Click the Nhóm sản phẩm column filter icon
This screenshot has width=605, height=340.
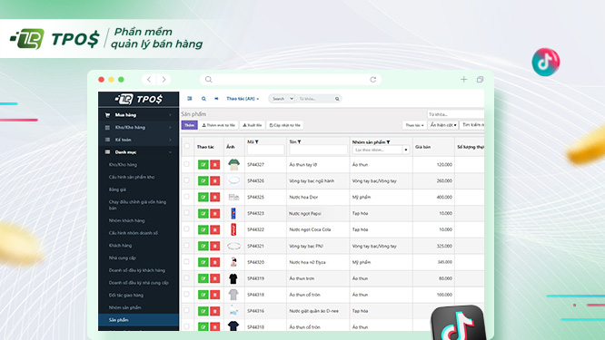click(388, 142)
